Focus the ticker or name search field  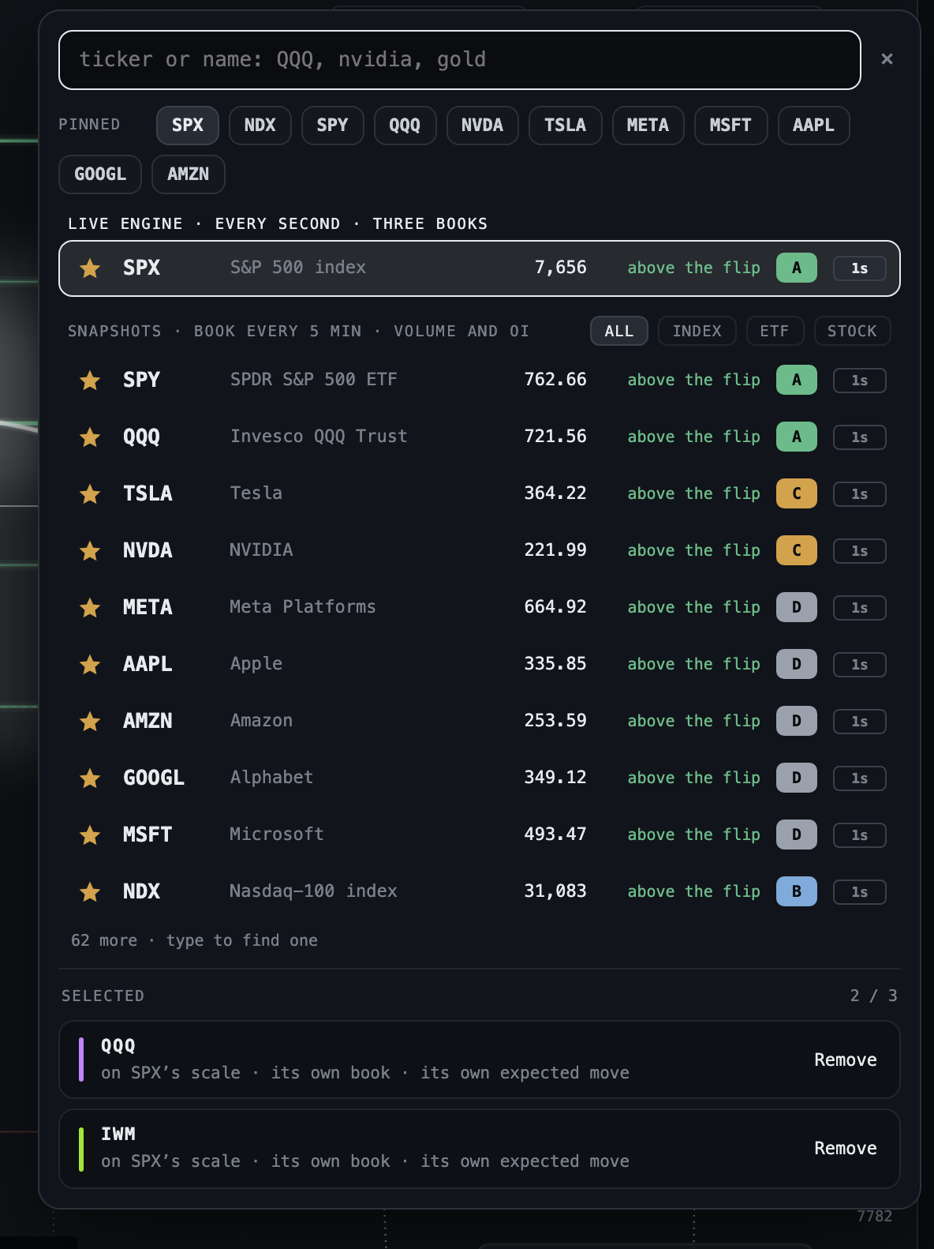coord(460,60)
